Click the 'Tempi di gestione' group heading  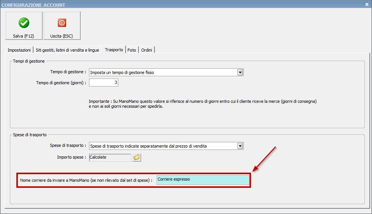pos(29,61)
